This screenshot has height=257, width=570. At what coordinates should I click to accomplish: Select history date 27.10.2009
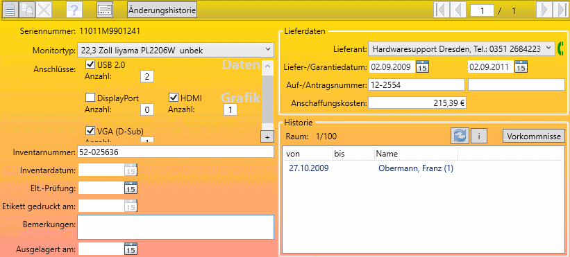point(309,168)
